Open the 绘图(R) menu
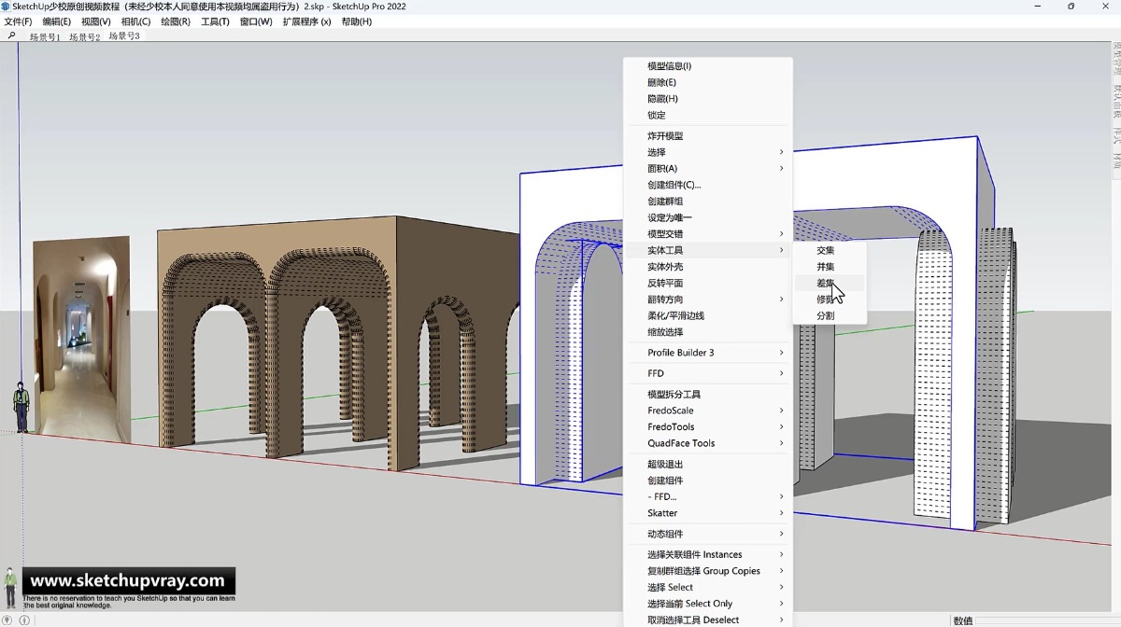This screenshot has width=1121, height=627. [176, 21]
